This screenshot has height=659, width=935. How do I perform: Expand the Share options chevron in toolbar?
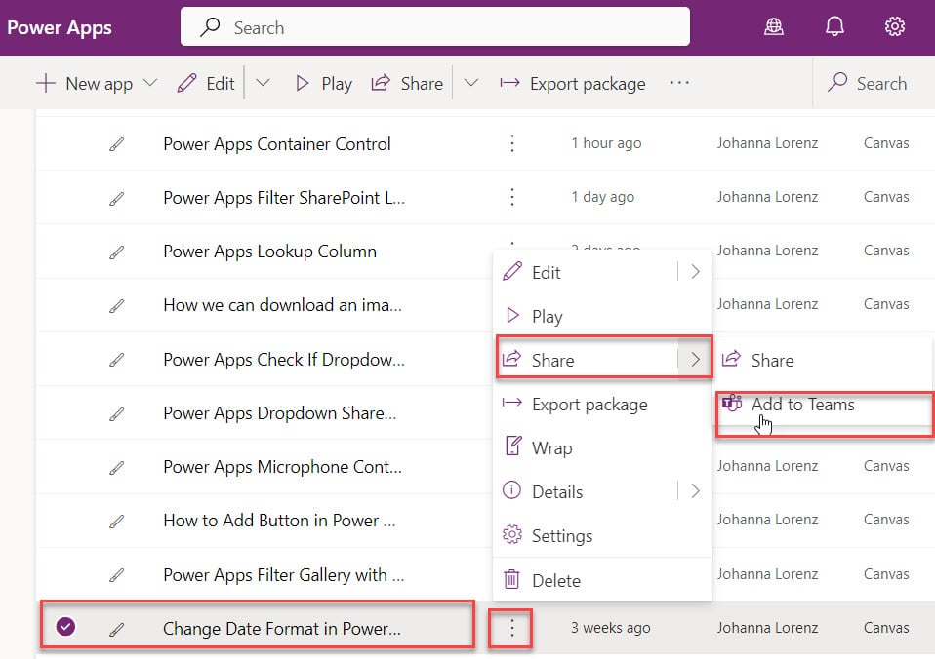click(471, 83)
